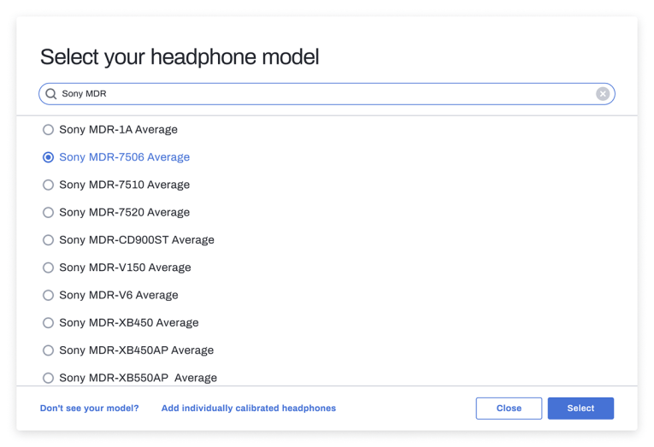The width and height of the screenshot is (654, 447).
Task: Choose the Sony MDR-7520 Average option
Action: [x=49, y=212]
